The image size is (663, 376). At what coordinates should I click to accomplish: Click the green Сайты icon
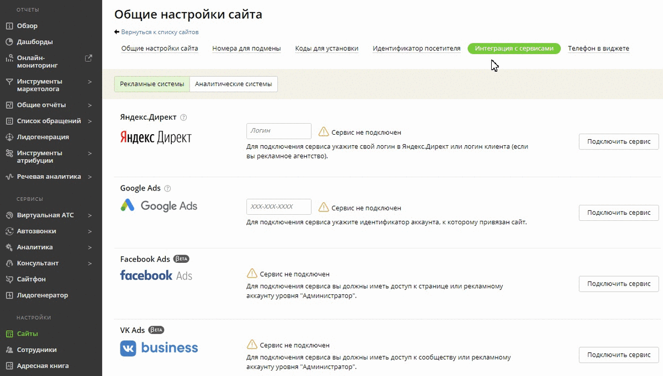(9, 334)
